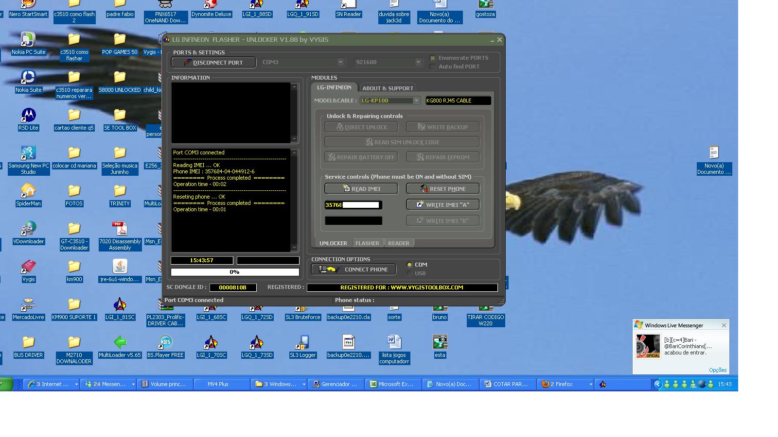Click lower log panel scrollbar
Image resolution: width=778 pixels, height=437 pixels.
point(294,200)
